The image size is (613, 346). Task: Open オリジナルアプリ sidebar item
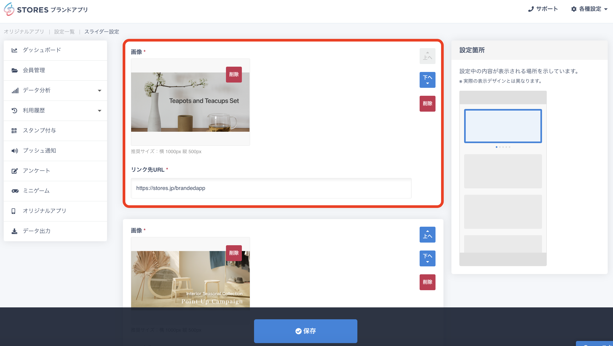[55, 211]
